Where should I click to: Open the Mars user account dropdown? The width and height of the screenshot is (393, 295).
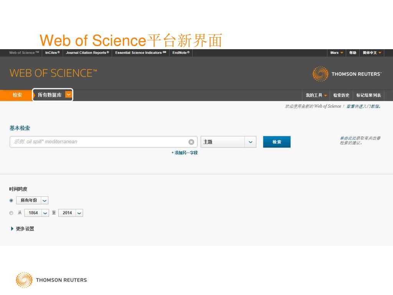pos(337,53)
